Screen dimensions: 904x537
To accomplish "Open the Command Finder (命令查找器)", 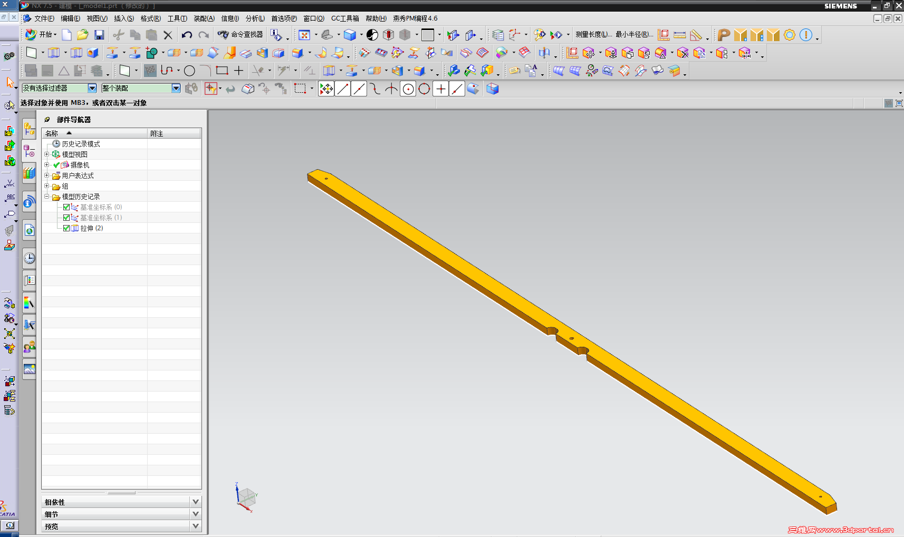I will (x=241, y=35).
